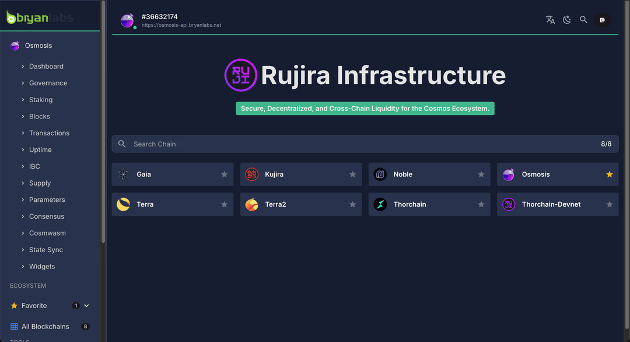Viewport: 630px width, 342px height.
Task: Open All Blockchains link
Action: 50,326
